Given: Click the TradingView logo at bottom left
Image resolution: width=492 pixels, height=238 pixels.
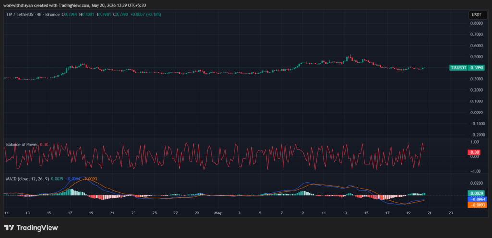Looking at the screenshot, I should click(x=31, y=228).
